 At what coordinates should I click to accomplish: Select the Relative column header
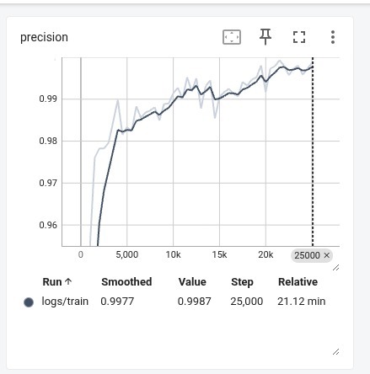298,282
